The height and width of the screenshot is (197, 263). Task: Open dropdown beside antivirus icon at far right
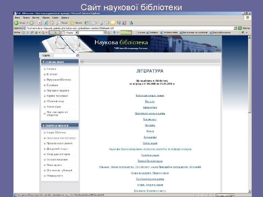pyautogui.click(x=247, y=32)
